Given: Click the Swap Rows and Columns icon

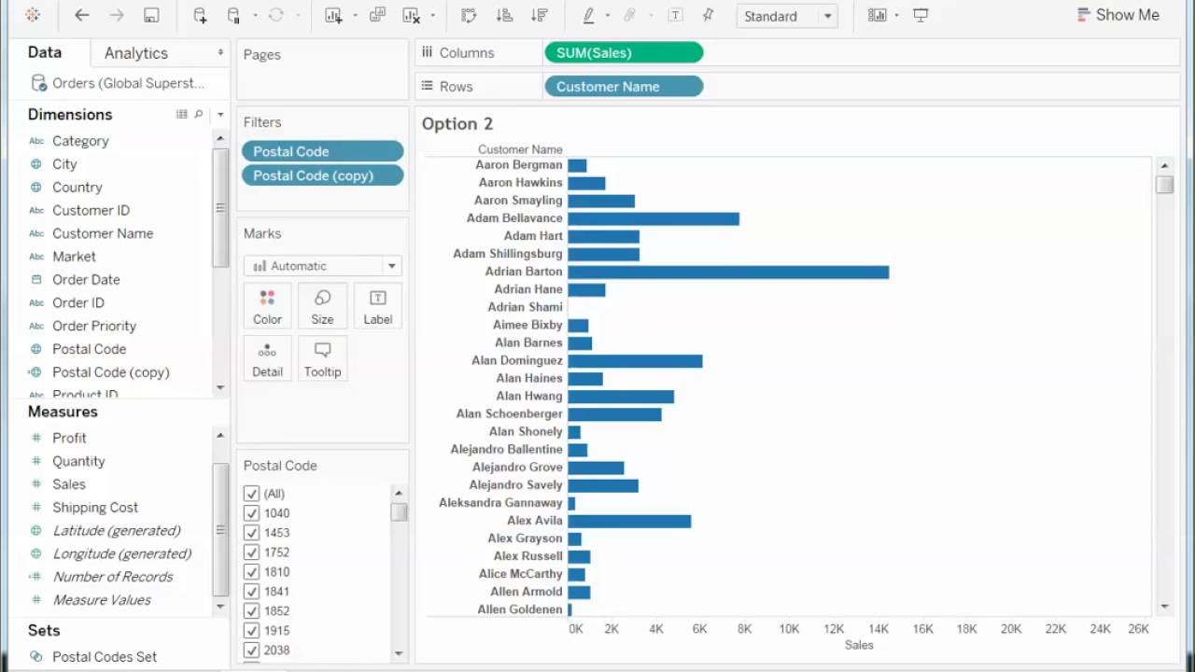Looking at the screenshot, I should click(x=469, y=15).
